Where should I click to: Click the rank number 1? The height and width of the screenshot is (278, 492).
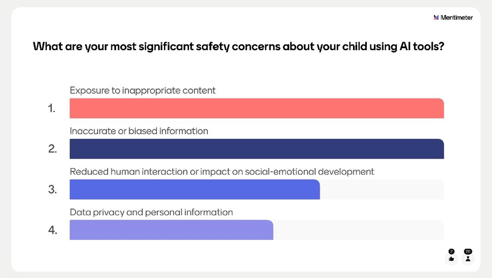(x=51, y=108)
